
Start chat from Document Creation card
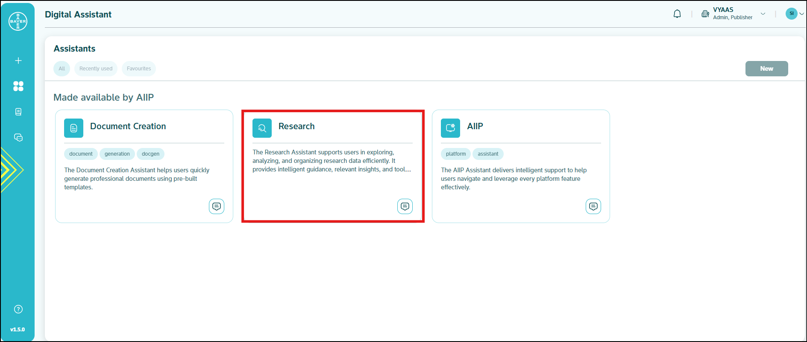coord(217,206)
